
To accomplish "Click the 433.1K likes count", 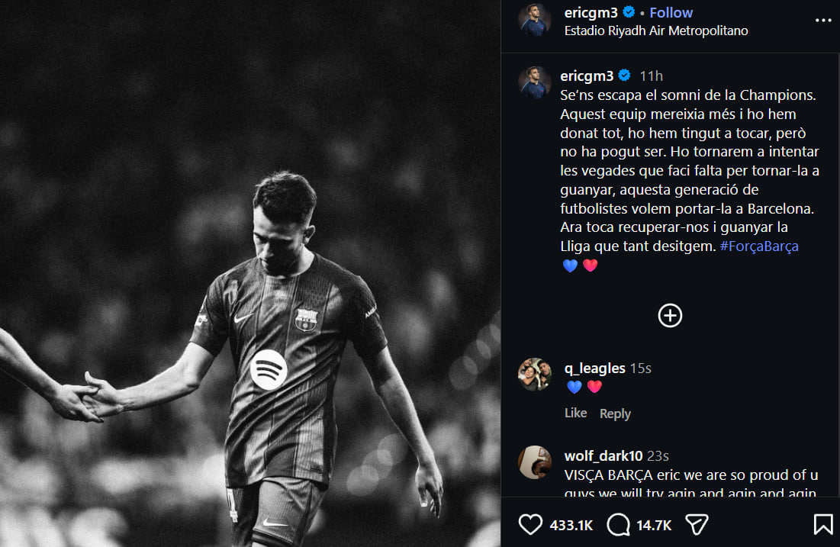I will 571,525.
